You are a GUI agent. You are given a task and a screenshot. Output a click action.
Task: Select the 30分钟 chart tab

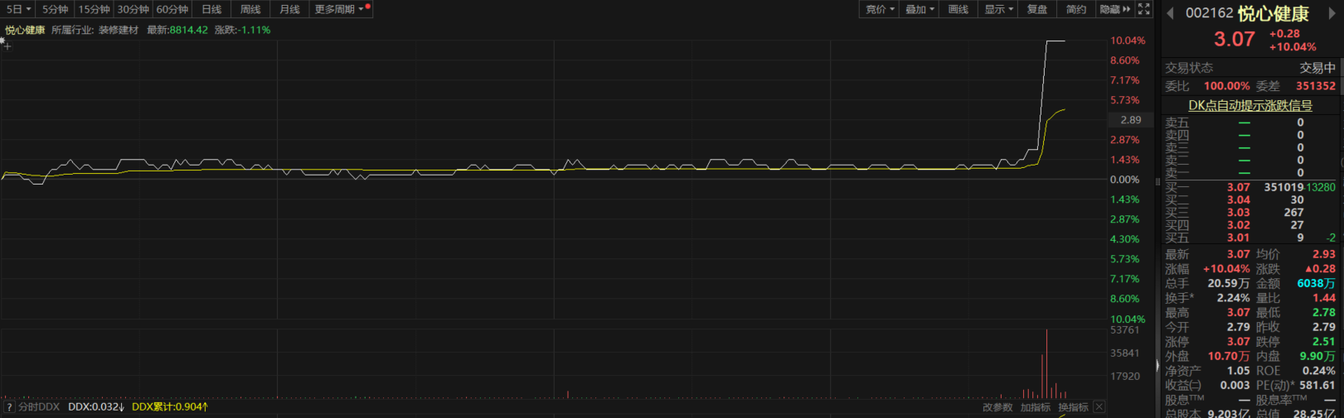(x=133, y=9)
